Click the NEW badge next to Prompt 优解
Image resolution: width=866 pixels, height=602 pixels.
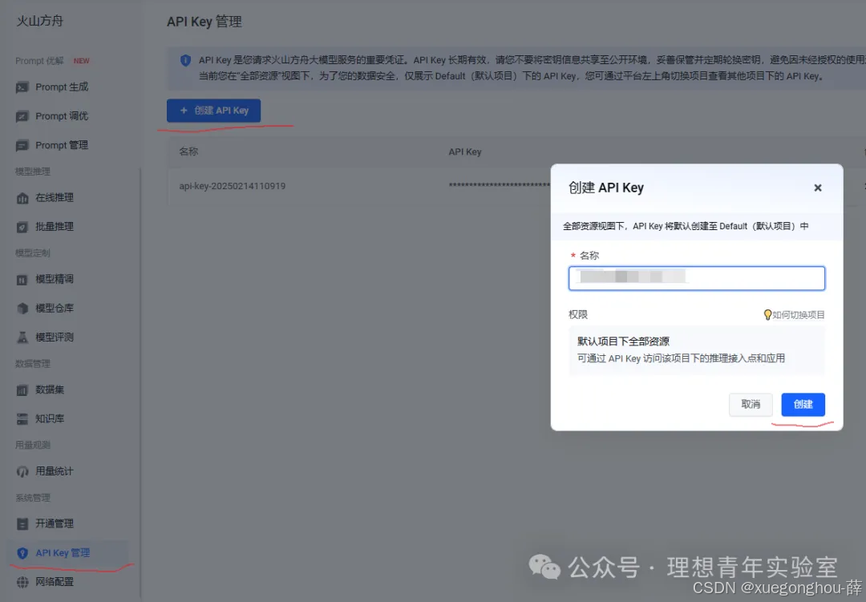coord(81,61)
